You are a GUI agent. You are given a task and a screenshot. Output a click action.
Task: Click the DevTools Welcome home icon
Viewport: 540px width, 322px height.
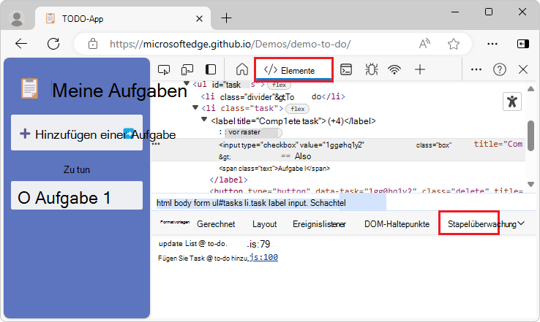pyautogui.click(x=241, y=69)
